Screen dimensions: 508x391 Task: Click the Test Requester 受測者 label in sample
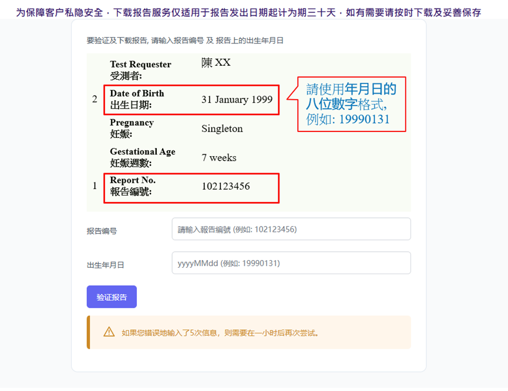pyautogui.click(x=140, y=70)
